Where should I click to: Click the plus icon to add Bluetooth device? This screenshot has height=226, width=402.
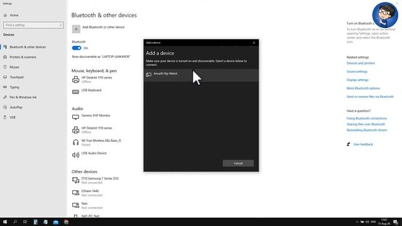(x=76, y=29)
